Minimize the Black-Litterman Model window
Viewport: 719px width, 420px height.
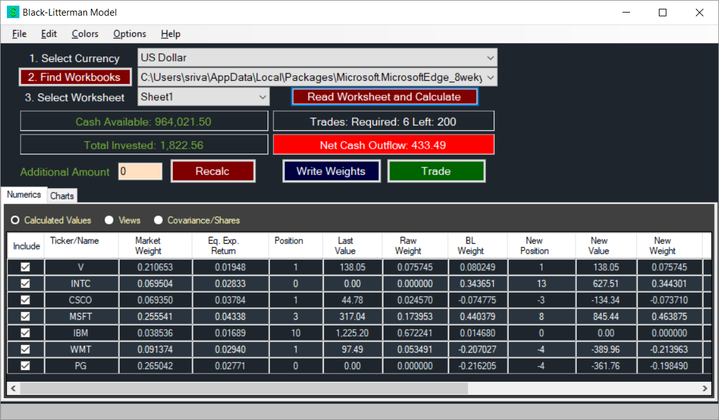point(626,13)
